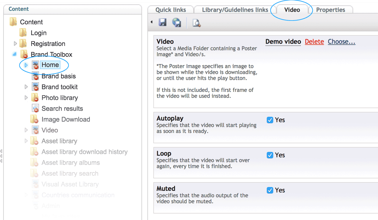Select the Asset library tree item
Viewport: 378px width, 220px height.
tap(59, 141)
